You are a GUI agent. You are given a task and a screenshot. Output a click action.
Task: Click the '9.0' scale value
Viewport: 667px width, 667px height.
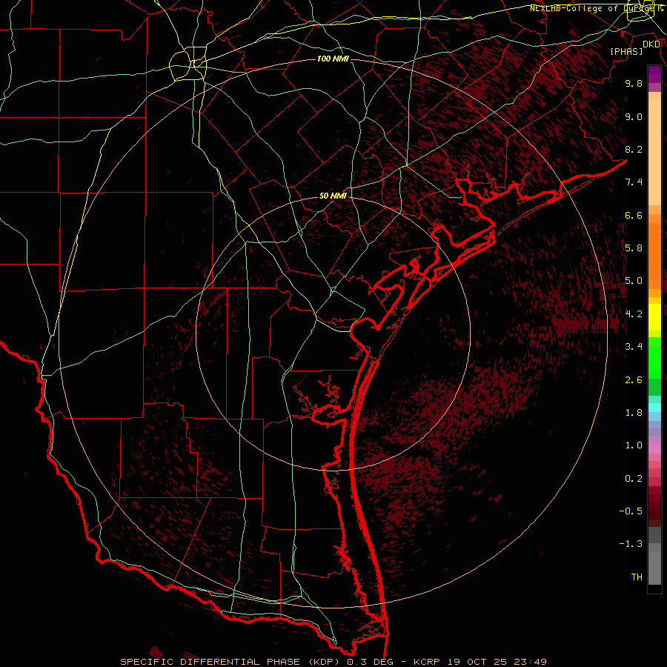pos(634,116)
